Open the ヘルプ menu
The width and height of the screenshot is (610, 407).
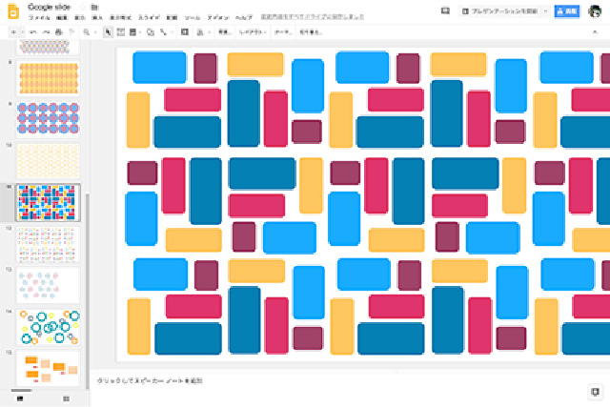click(x=244, y=17)
